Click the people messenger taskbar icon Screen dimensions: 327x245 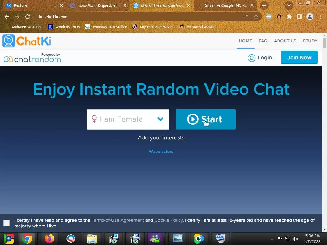tap(155, 239)
